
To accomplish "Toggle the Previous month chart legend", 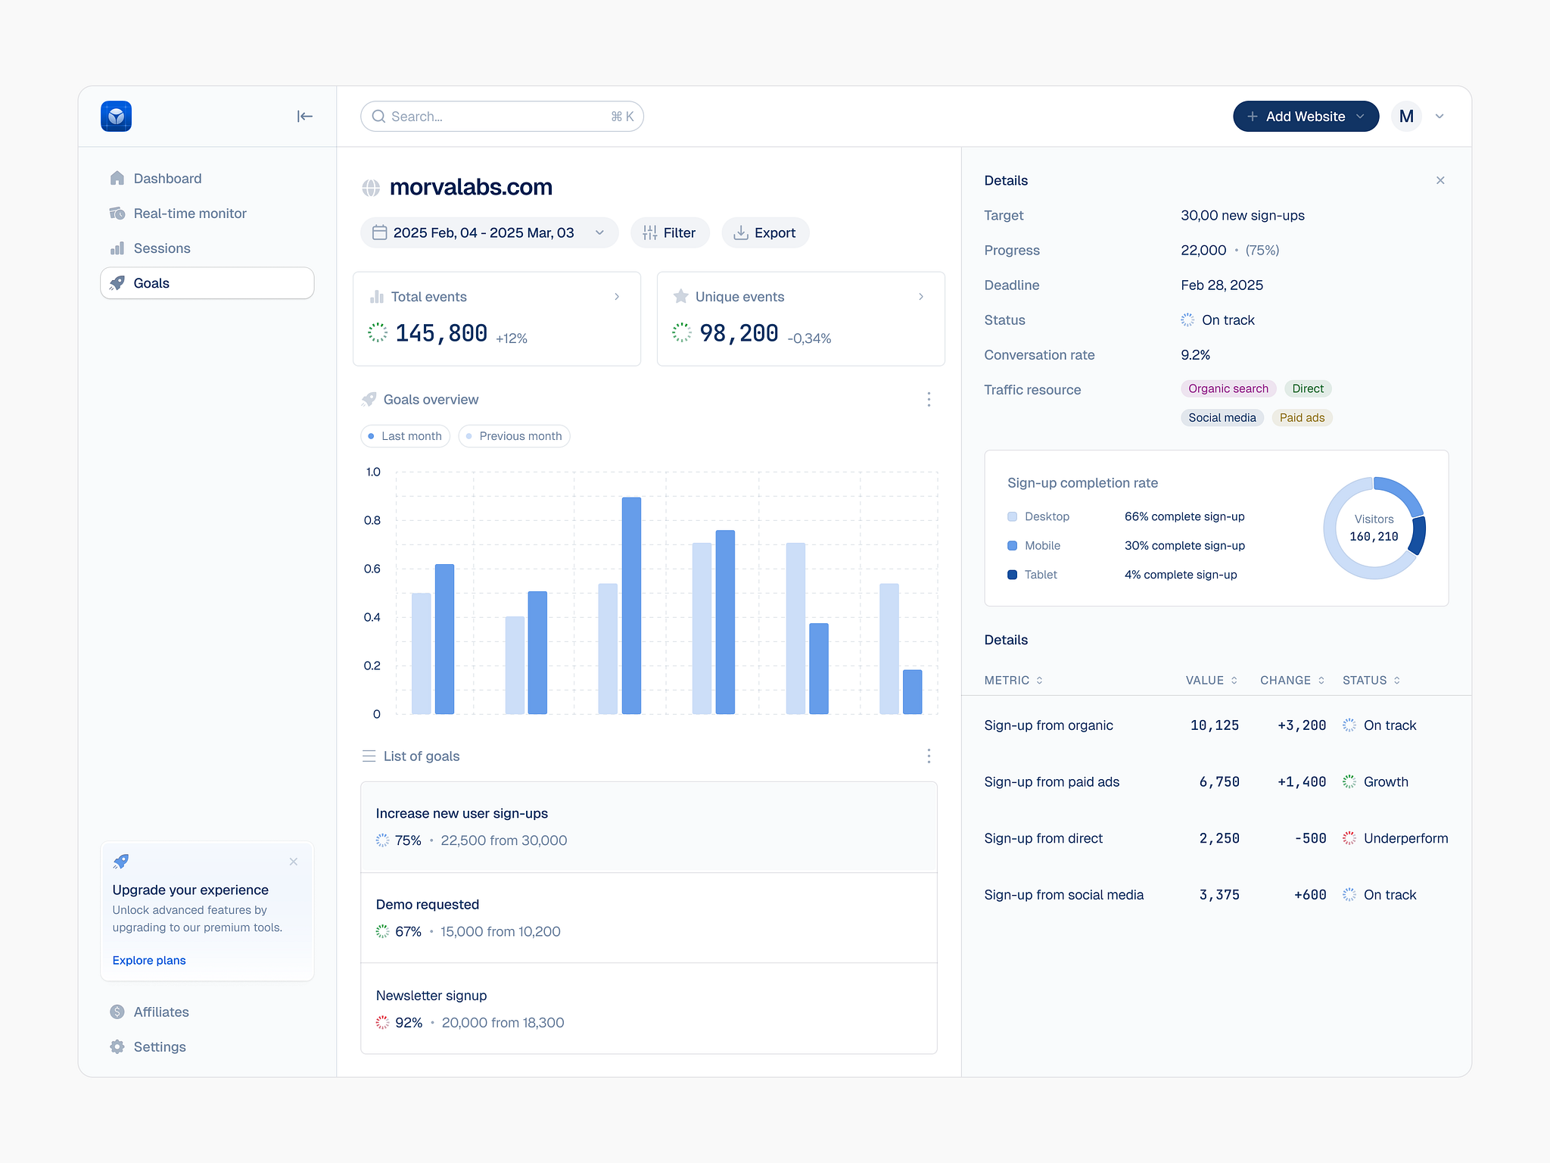I will (x=514, y=436).
